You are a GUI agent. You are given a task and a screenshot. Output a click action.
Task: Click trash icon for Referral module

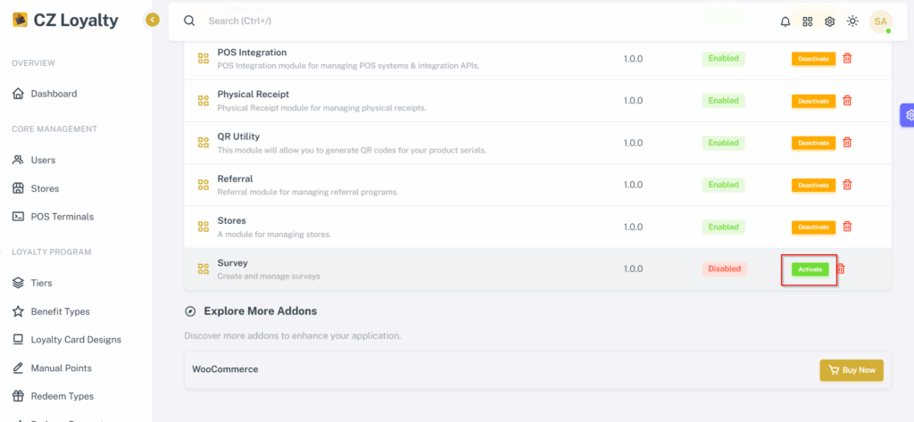(x=848, y=185)
